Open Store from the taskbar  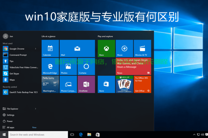point(98,135)
